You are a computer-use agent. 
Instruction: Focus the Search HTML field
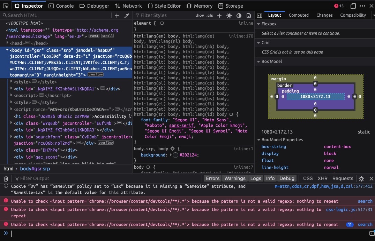click(56, 16)
